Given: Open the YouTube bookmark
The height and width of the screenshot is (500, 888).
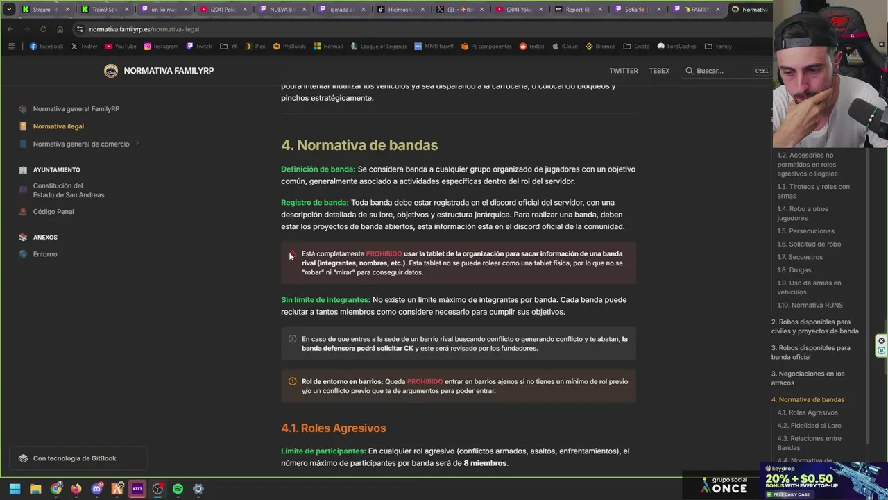Looking at the screenshot, I should point(120,47).
